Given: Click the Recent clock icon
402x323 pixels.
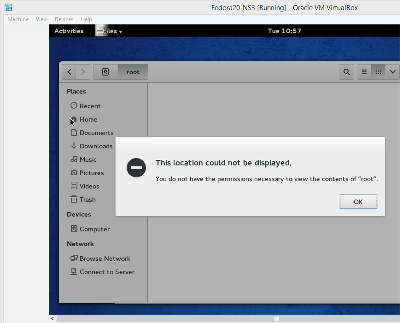Looking at the screenshot, I should tap(74, 106).
